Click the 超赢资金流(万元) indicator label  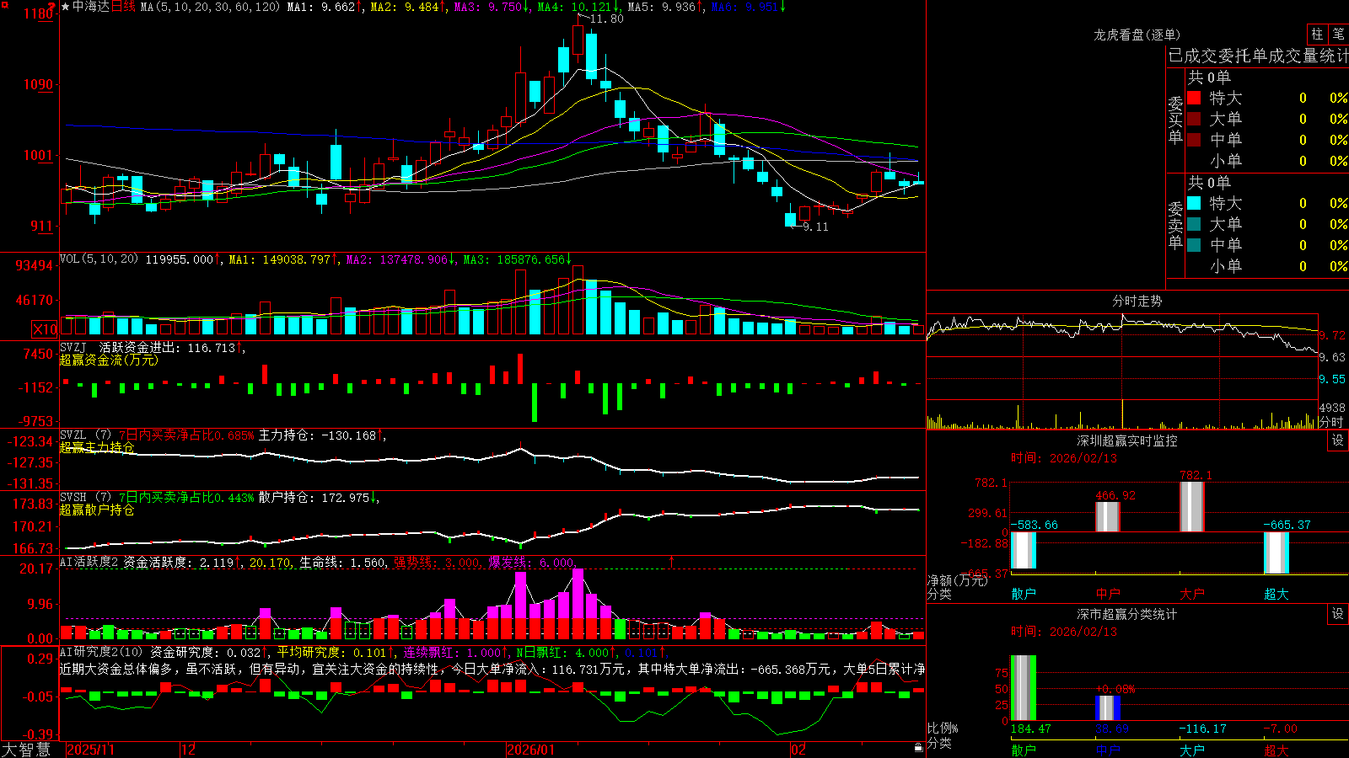[109, 360]
